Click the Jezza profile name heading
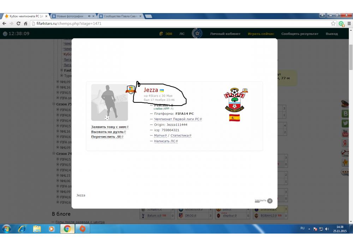This screenshot has height=247, width=353. click(151, 90)
